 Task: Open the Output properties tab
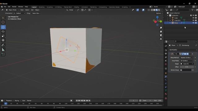[166, 54]
